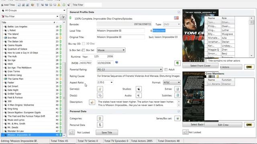This screenshot has height=144, width=257.
Task: Click the 'Maggie Q' actor row
Action: 220,50
